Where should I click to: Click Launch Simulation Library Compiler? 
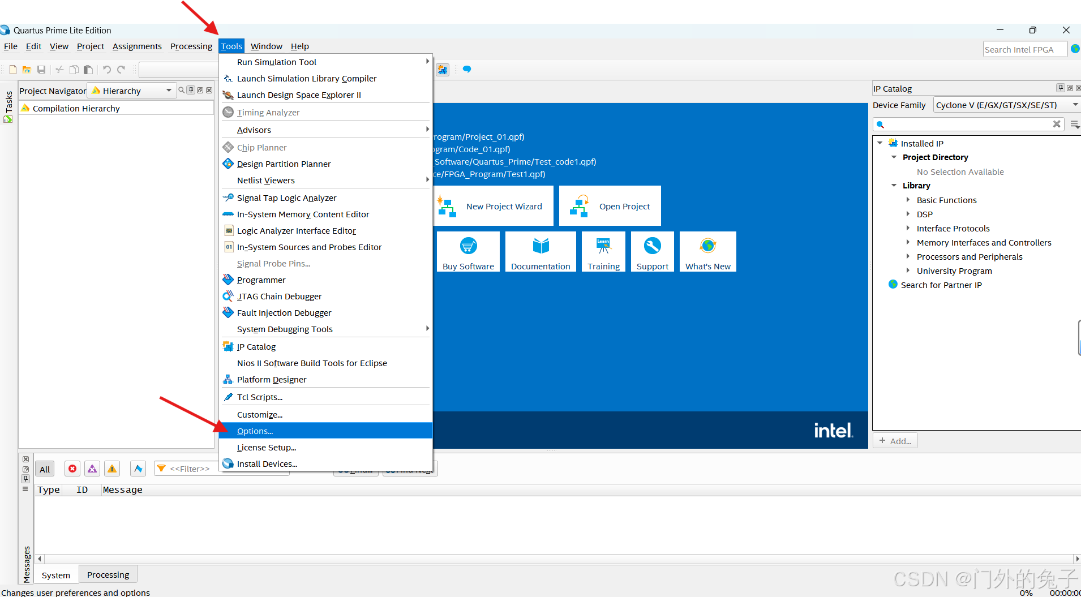(326, 79)
